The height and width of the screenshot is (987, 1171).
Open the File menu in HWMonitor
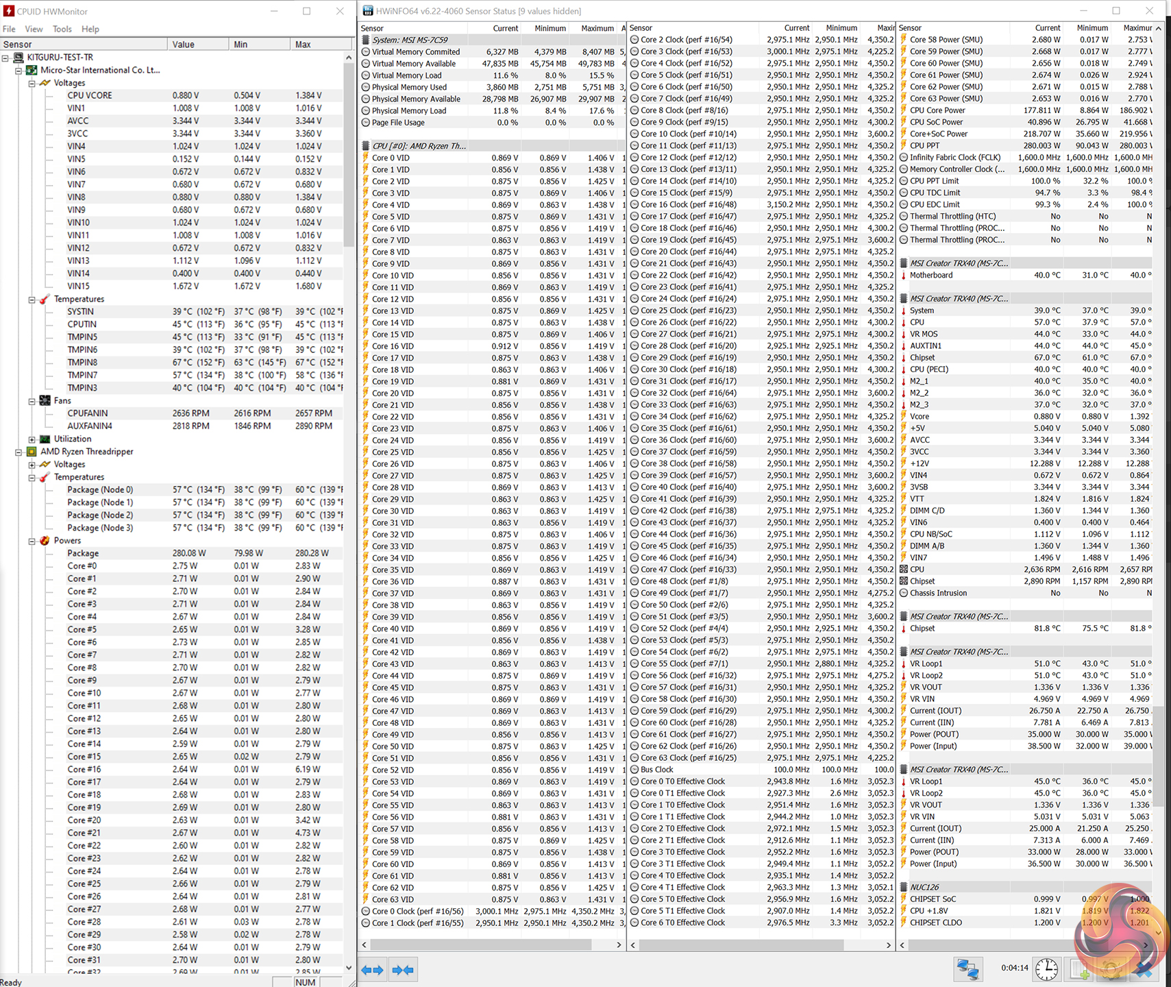click(9, 29)
